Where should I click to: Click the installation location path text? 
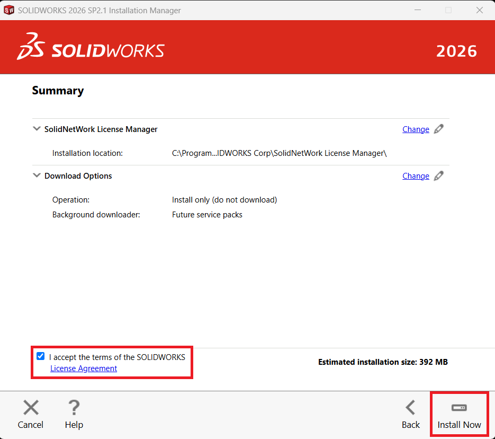[x=280, y=153]
